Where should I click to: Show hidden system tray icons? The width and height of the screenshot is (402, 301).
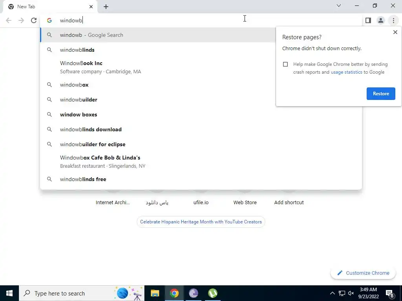(x=332, y=293)
